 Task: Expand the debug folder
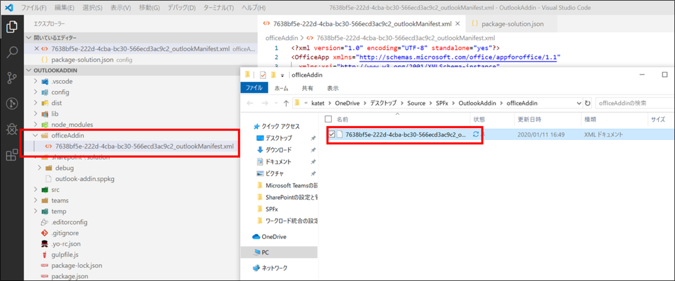coord(40,168)
